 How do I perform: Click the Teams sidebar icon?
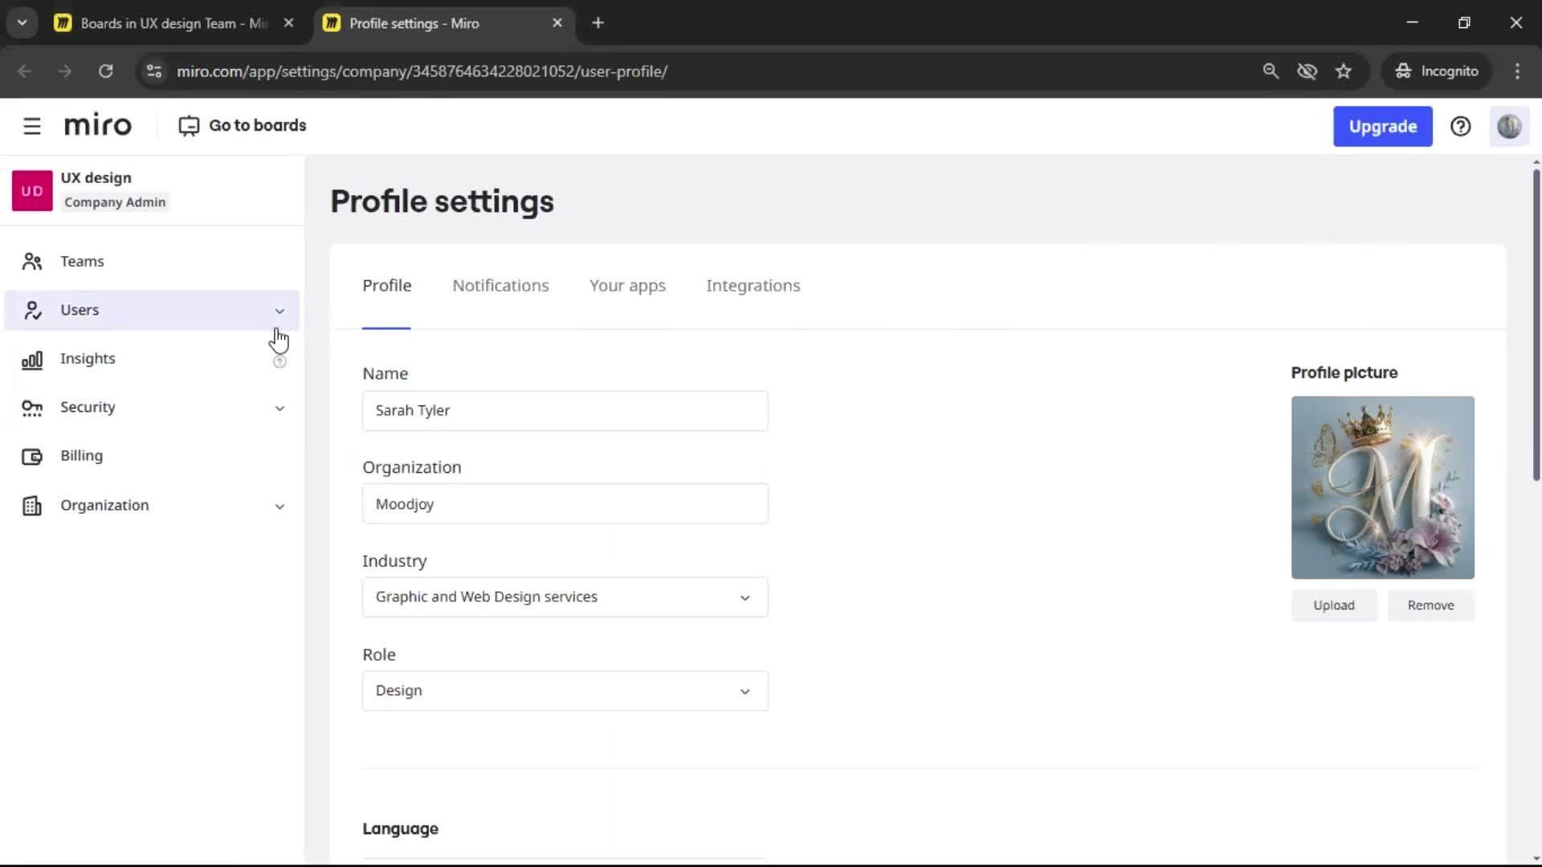point(32,262)
